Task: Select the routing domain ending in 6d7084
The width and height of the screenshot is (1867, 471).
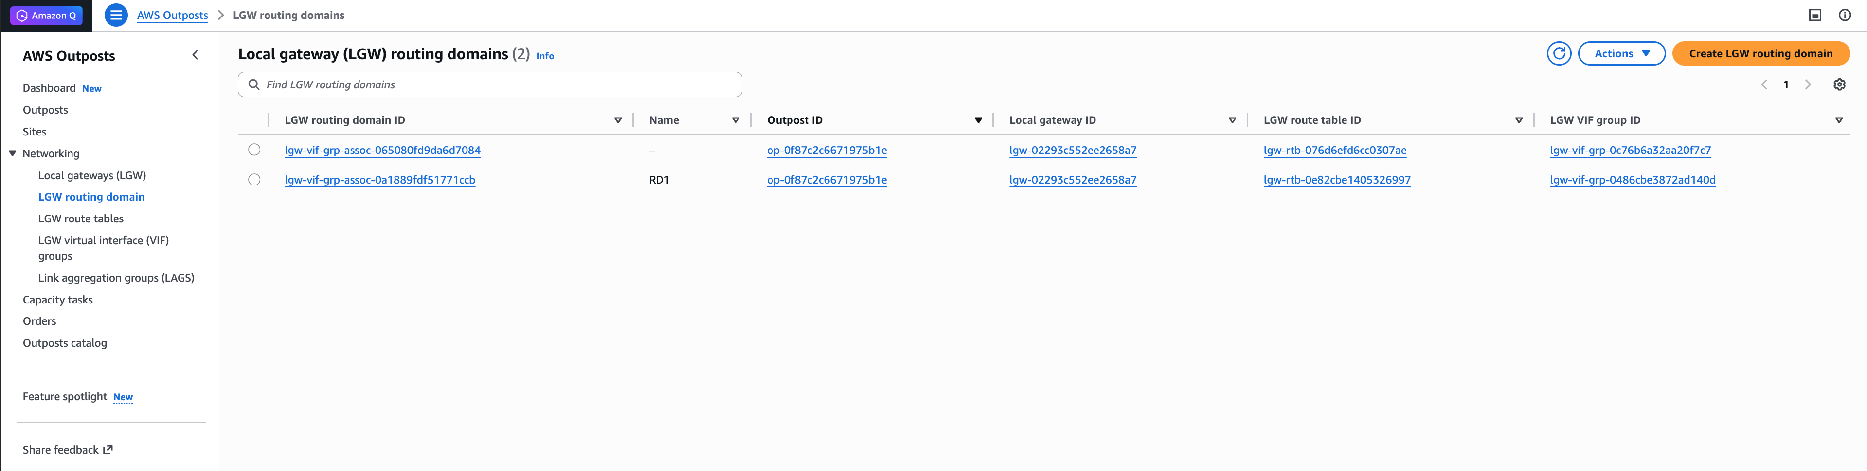Action: [254, 150]
